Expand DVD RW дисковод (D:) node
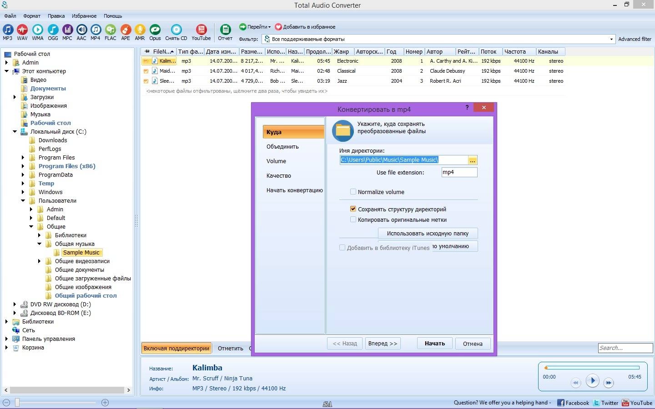Viewport: 655px width, 409px height. click(x=15, y=304)
